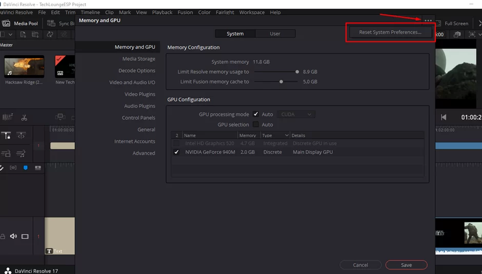Screen dimensions: 482x274
Task: Click the Full Screen viewer icon
Action: pyautogui.click(x=438, y=24)
